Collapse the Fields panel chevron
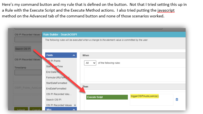Screen dimensions: 203x114 tap(74, 55)
